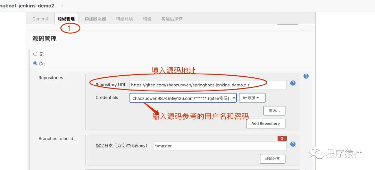Go to the 构建环境 tab
The height and width of the screenshot is (170, 375).
tap(124, 19)
